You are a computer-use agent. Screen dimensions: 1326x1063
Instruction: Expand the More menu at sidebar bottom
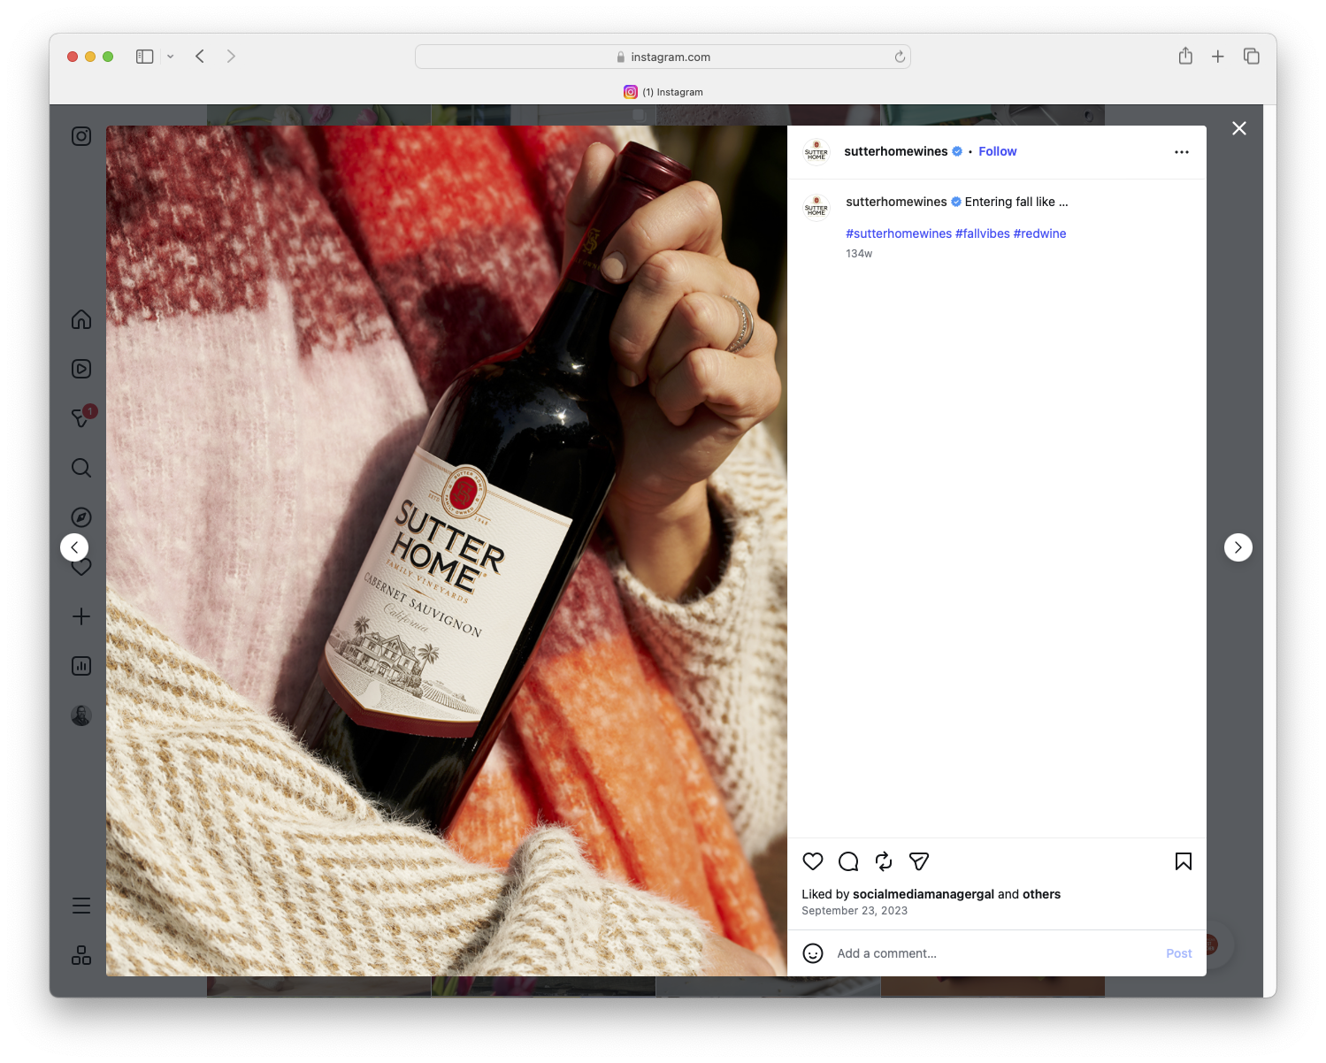tap(80, 905)
